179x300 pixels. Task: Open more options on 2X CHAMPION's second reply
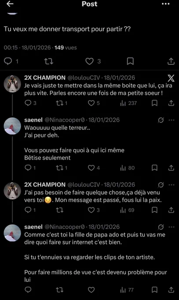[172, 185]
